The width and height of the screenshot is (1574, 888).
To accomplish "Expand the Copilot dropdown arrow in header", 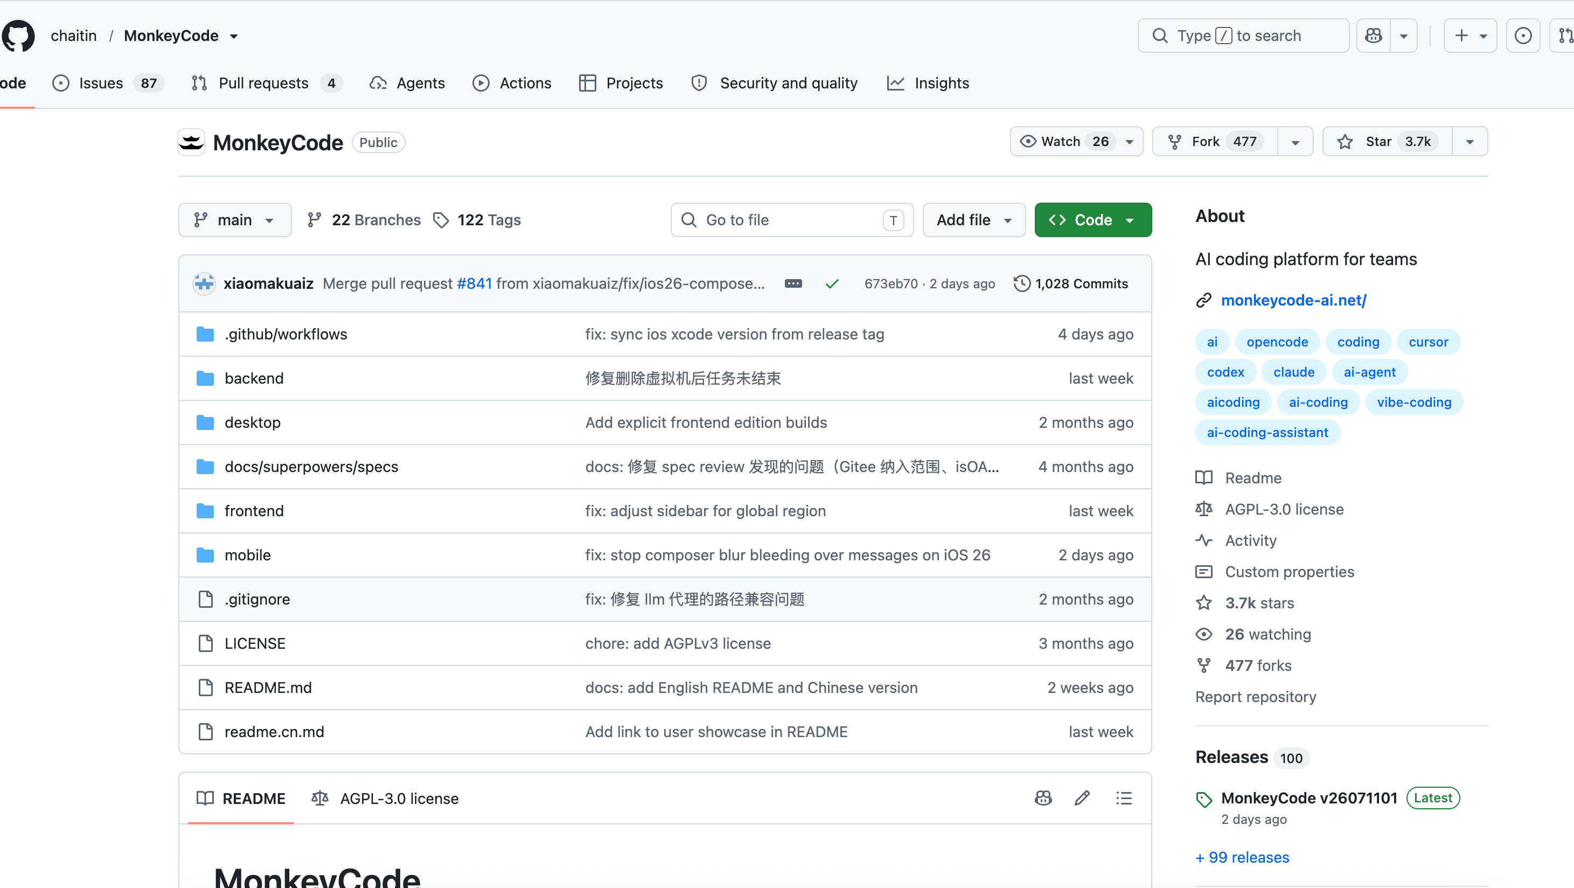I will click(1404, 36).
